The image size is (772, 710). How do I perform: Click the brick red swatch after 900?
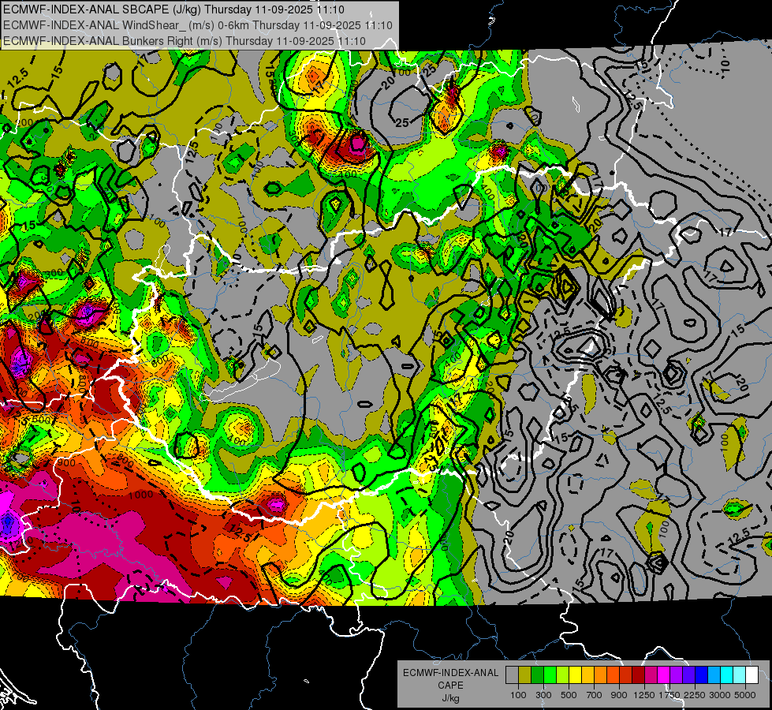(626, 675)
